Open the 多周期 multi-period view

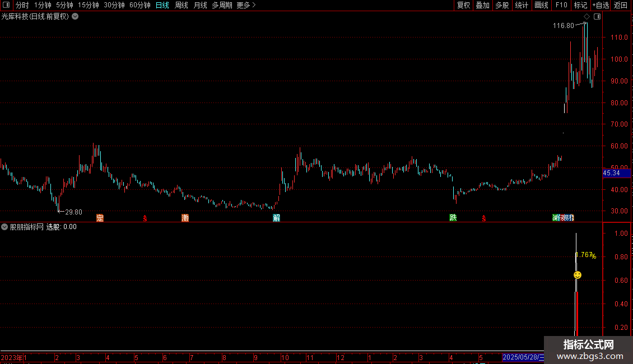[x=222, y=5]
